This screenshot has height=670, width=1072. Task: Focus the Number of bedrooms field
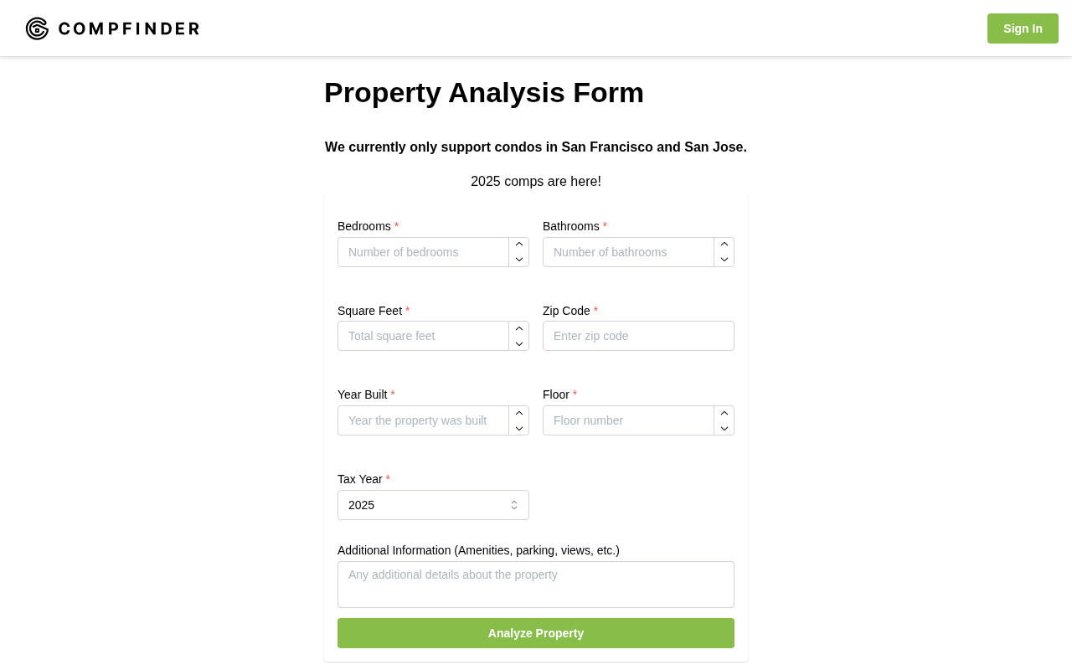pos(423,252)
